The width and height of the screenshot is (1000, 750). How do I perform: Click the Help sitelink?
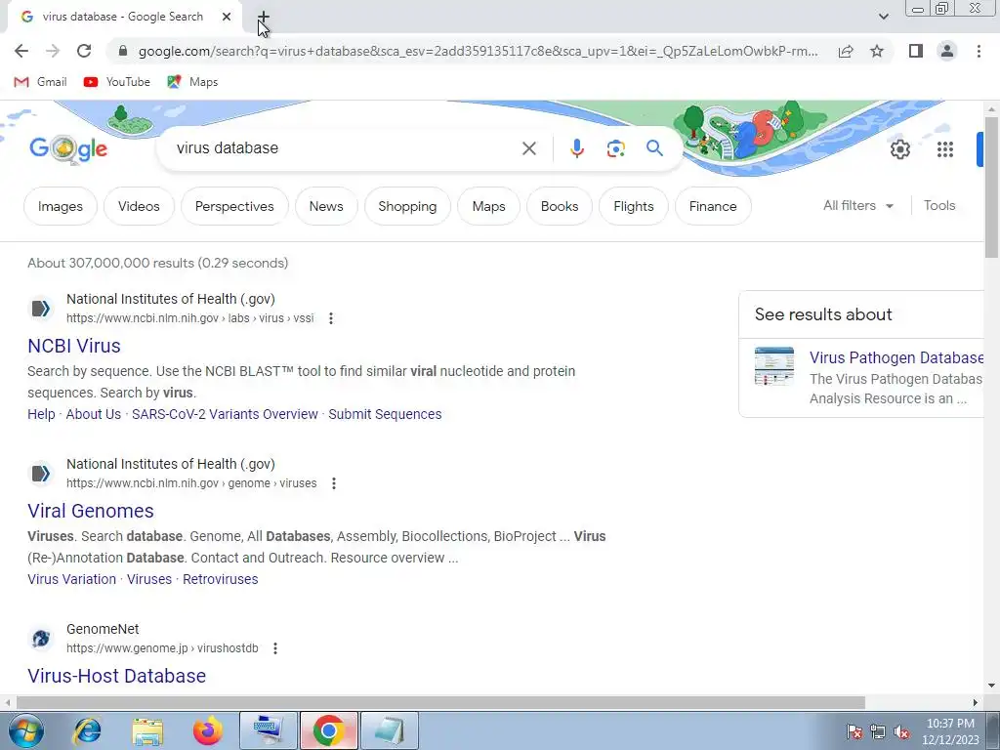(x=41, y=414)
